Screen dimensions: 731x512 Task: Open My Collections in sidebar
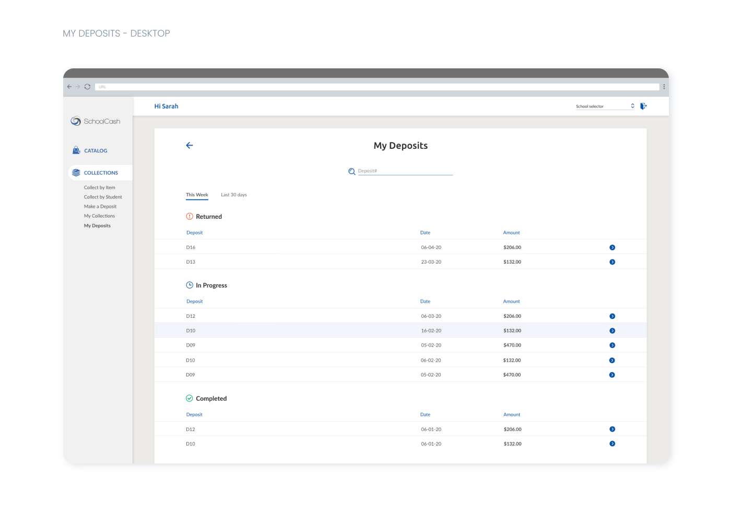click(99, 216)
